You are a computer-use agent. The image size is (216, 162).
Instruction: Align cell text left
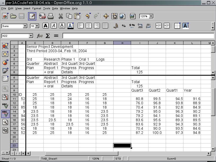pos(80,26)
